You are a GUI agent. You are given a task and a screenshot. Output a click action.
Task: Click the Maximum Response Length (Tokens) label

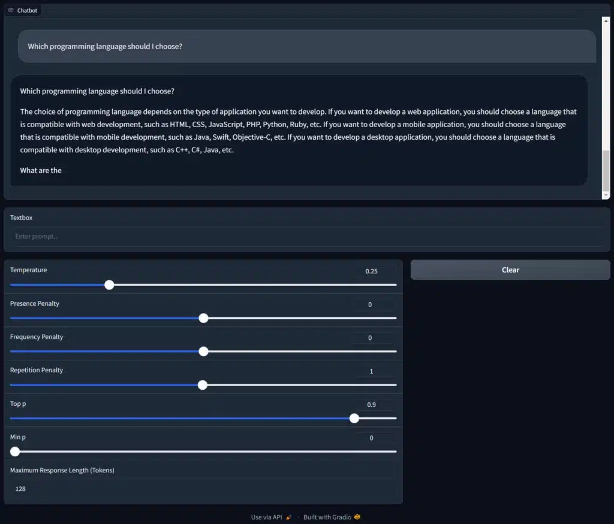[62, 471]
